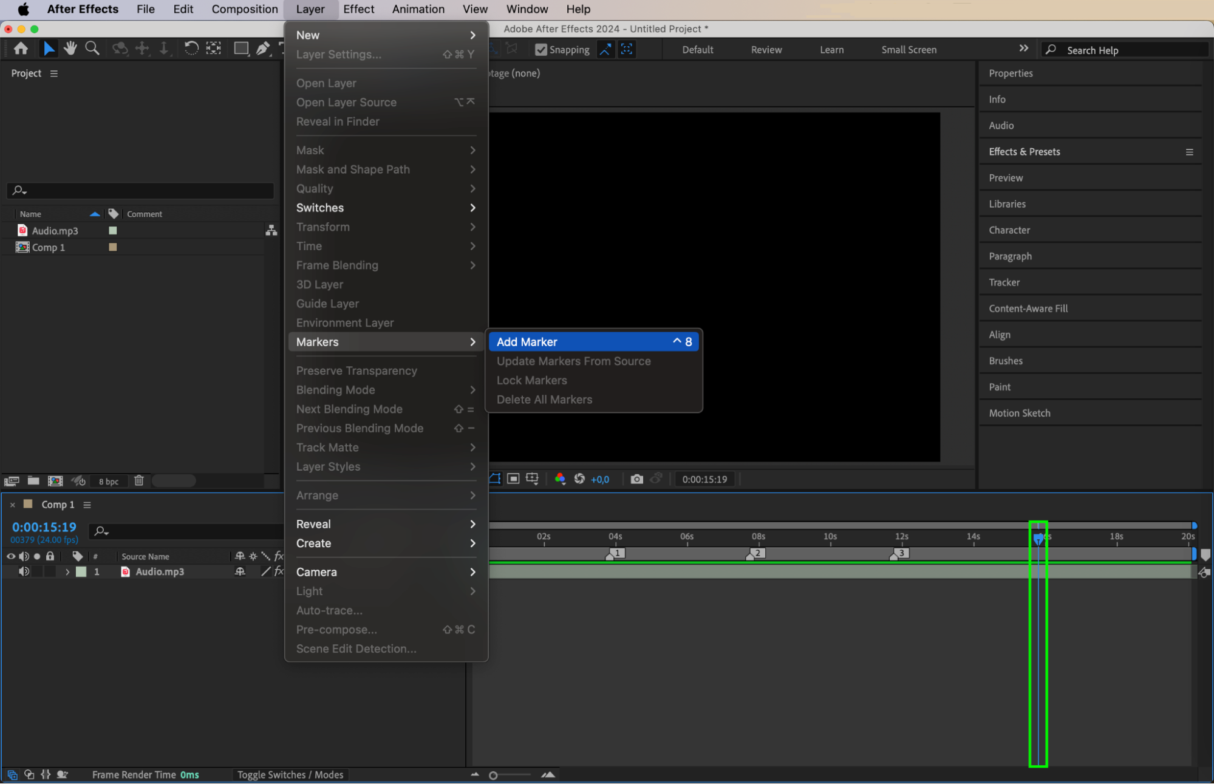Switch to the Review workspace

pos(766,50)
